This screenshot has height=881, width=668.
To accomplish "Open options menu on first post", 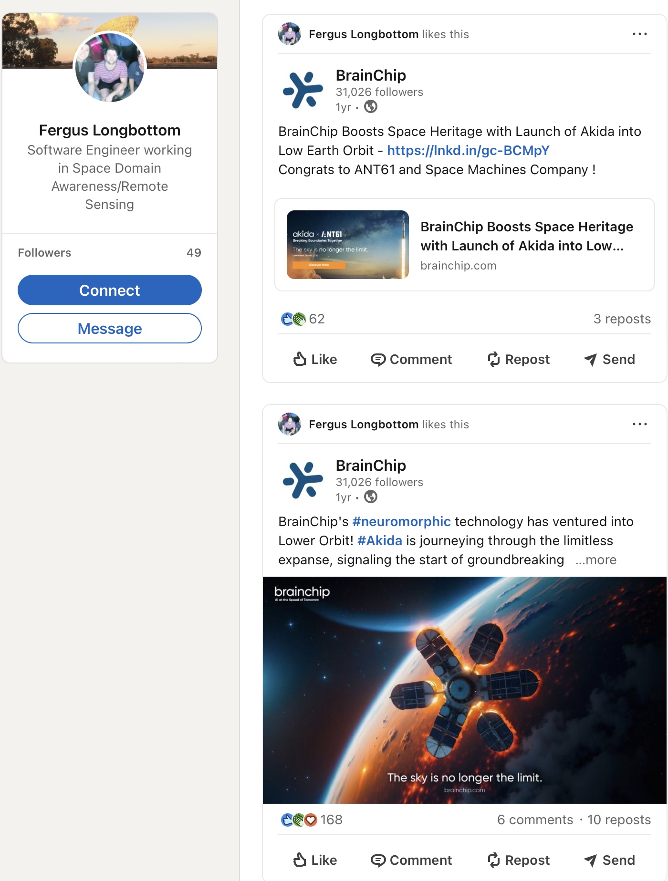I will (639, 34).
